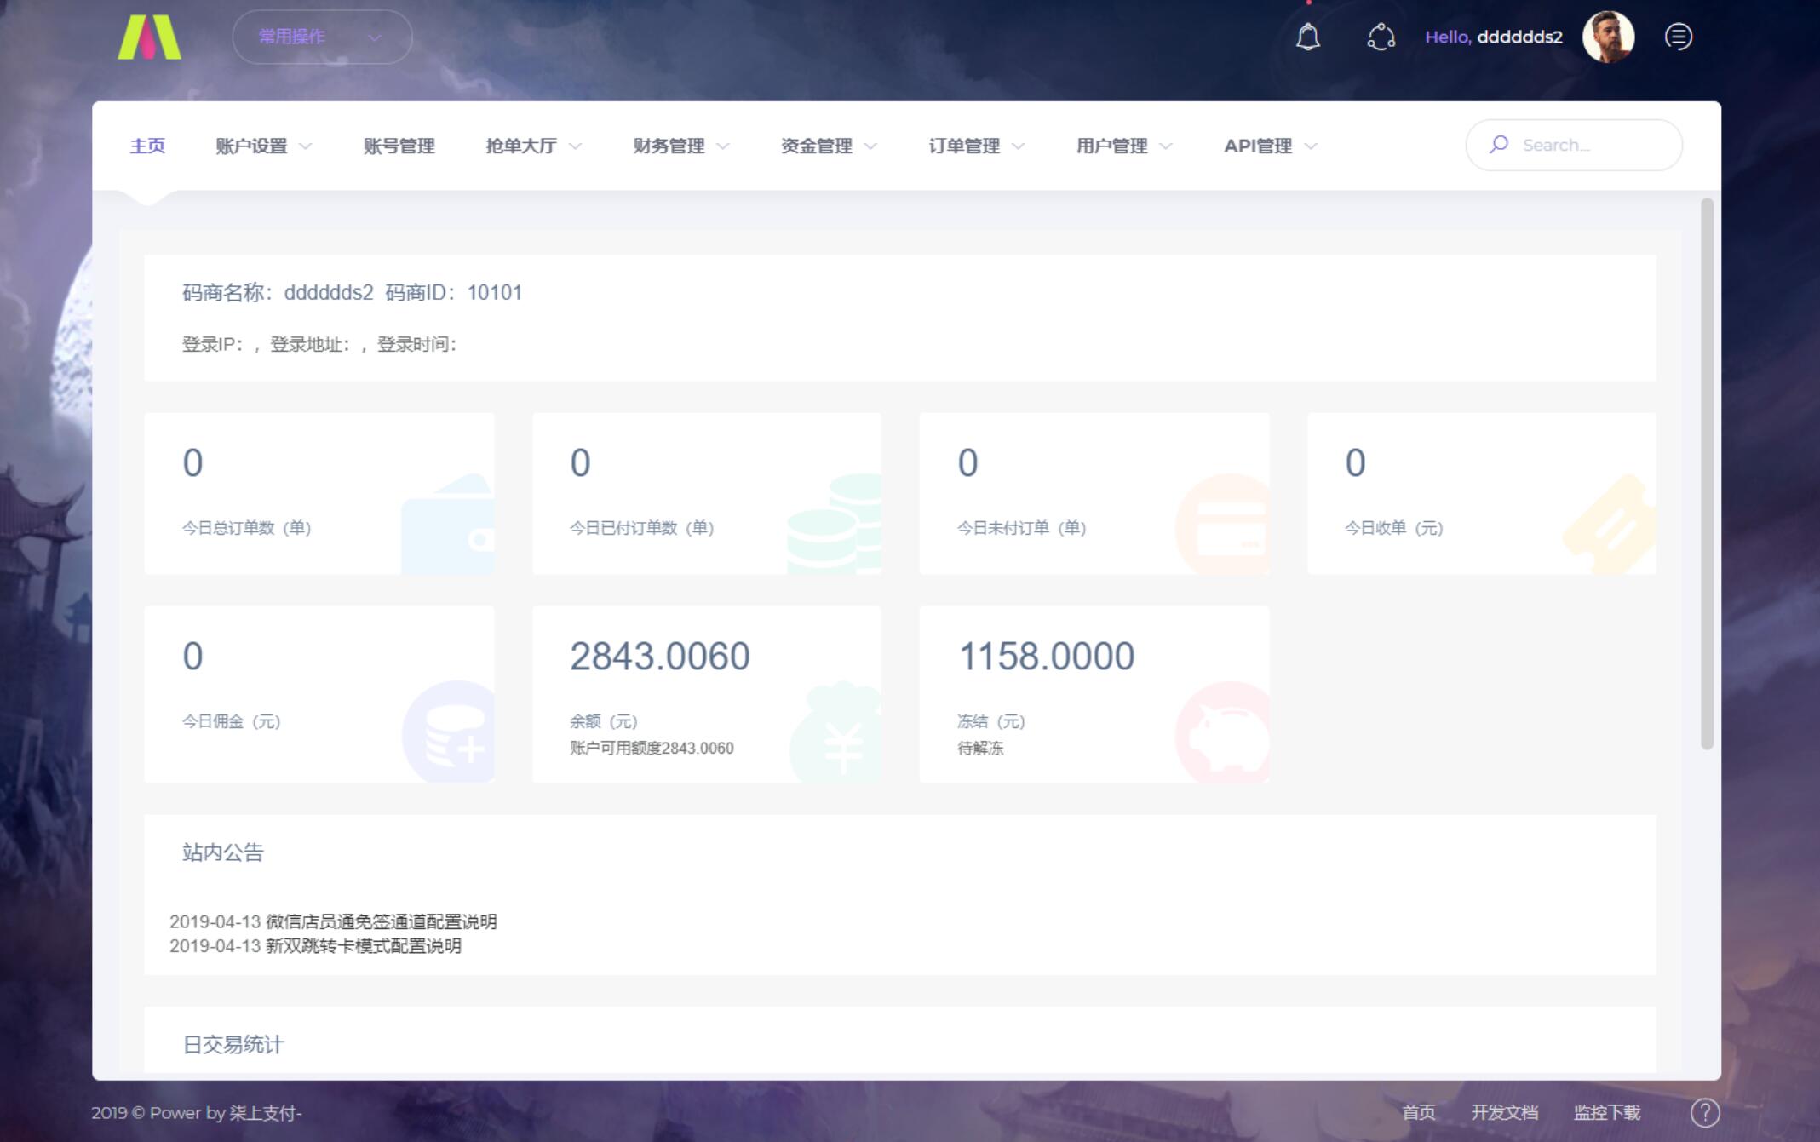Expand the API管理 dropdown menu

tap(1260, 145)
